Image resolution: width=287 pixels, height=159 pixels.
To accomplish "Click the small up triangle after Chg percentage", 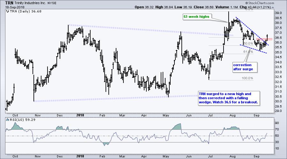I will tap(273, 7).
